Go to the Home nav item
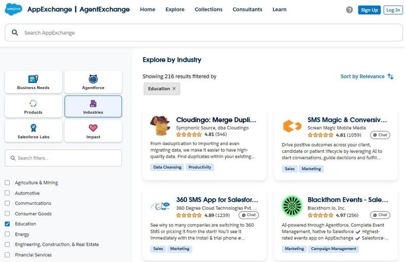This screenshot has height=262, width=405. point(147,9)
